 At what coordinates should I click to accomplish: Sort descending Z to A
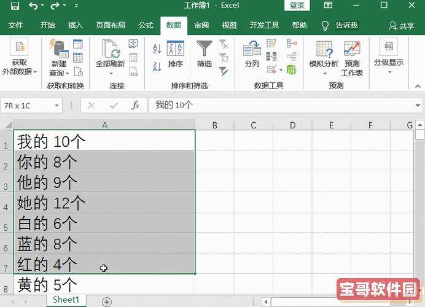(157, 67)
